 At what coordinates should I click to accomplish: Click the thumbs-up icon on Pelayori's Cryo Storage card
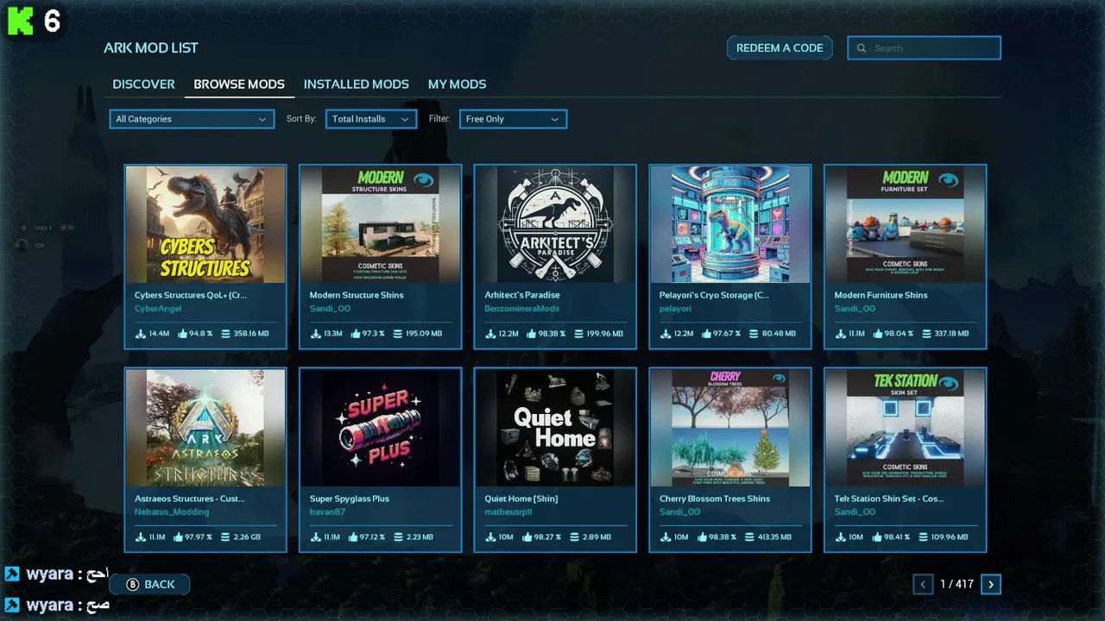(705, 334)
